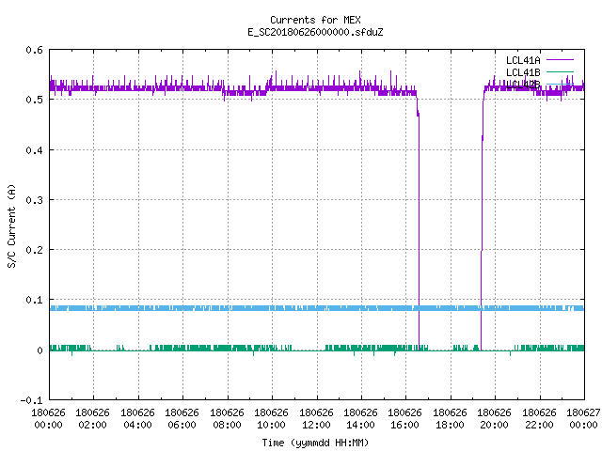
Task: Click the x-axis tick 180626 20:00
Action: (x=495, y=419)
